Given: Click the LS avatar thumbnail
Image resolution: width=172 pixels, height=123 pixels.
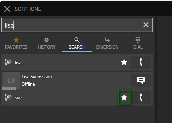Looking at the screenshot, I should pyautogui.click(x=11, y=81).
